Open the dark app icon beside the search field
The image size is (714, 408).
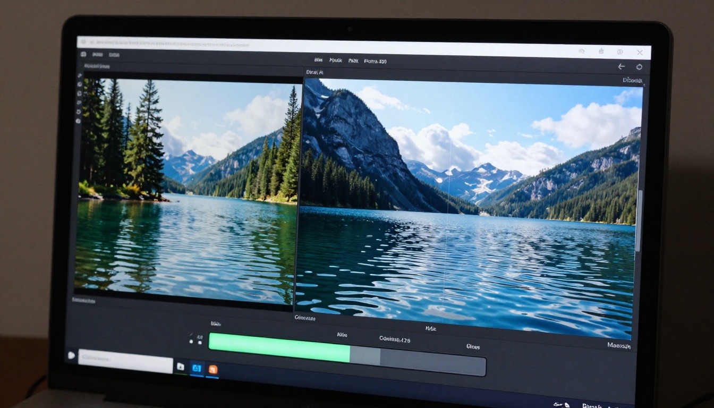tap(181, 367)
